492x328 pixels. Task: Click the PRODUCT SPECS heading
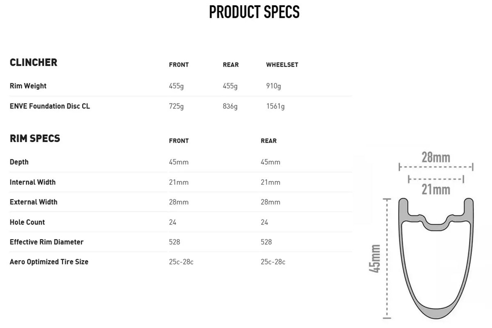(254, 12)
